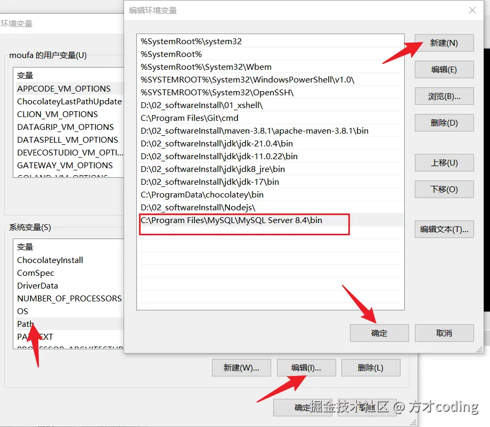490x427 pixels.
Task: Move entry down with 下移(O)
Action: [x=444, y=190]
